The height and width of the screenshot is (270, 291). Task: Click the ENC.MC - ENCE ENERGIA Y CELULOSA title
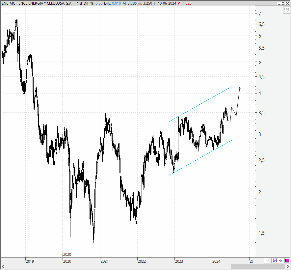(37, 3)
